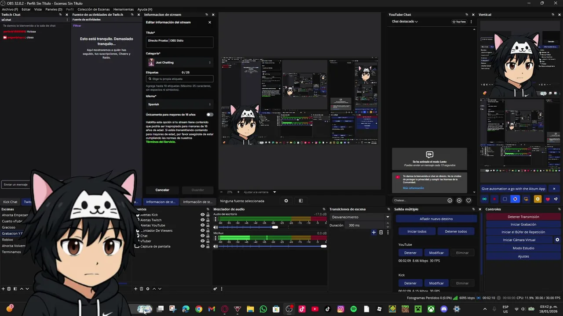
Task: Increase the transition Duración stepper
Action: coord(387,224)
